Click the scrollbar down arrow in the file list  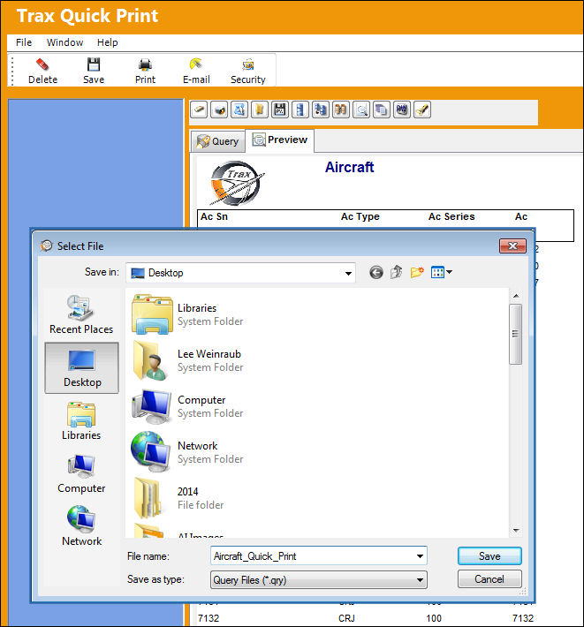516,531
